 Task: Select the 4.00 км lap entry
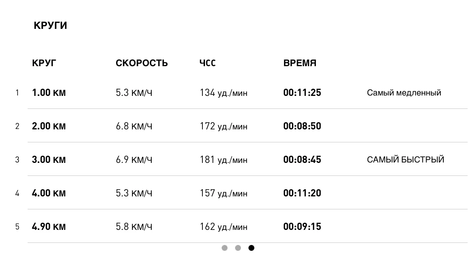pos(49,193)
